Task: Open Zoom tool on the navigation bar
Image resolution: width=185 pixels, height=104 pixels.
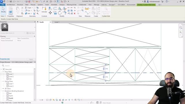Action: 181,32
